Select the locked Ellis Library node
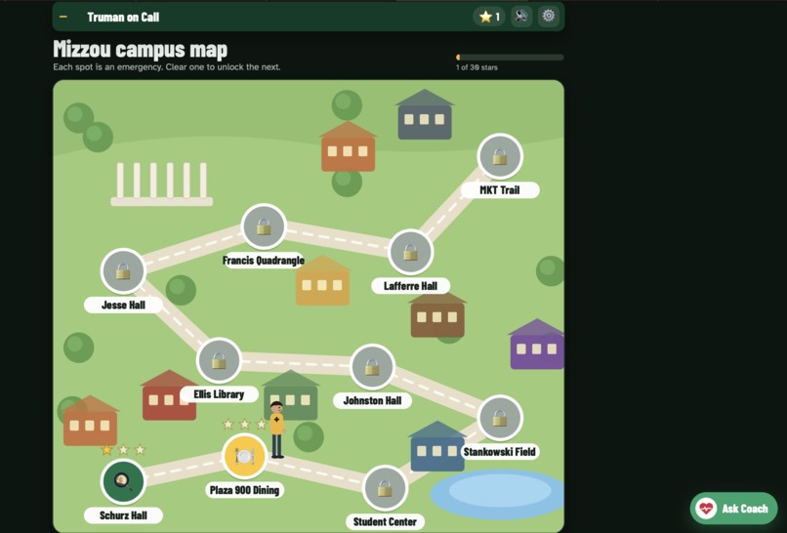 click(219, 360)
